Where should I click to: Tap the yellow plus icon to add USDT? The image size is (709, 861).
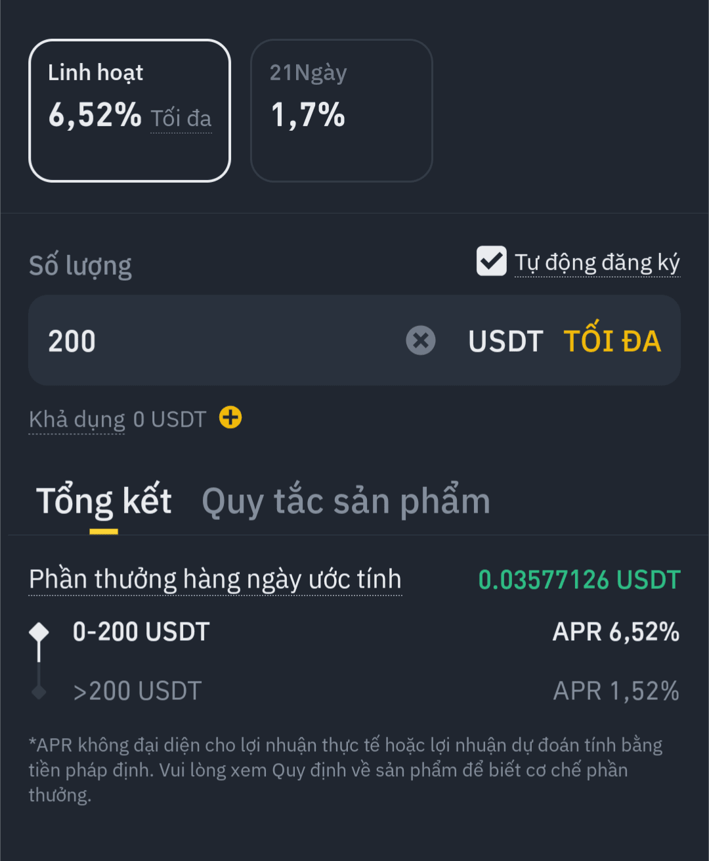coord(230,417)
